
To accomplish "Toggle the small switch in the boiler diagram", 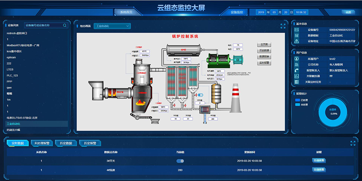I will tap(201, 95).
